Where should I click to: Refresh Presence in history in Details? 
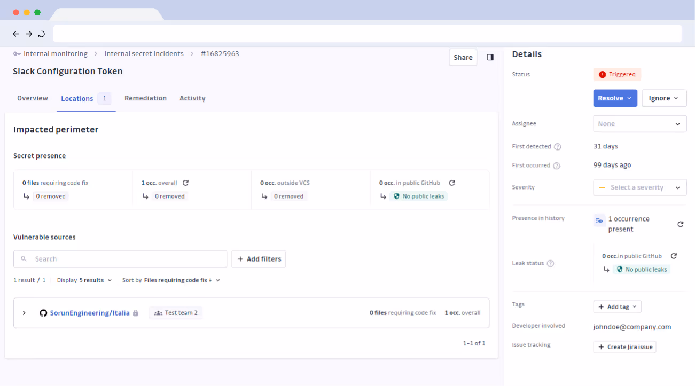680,224
